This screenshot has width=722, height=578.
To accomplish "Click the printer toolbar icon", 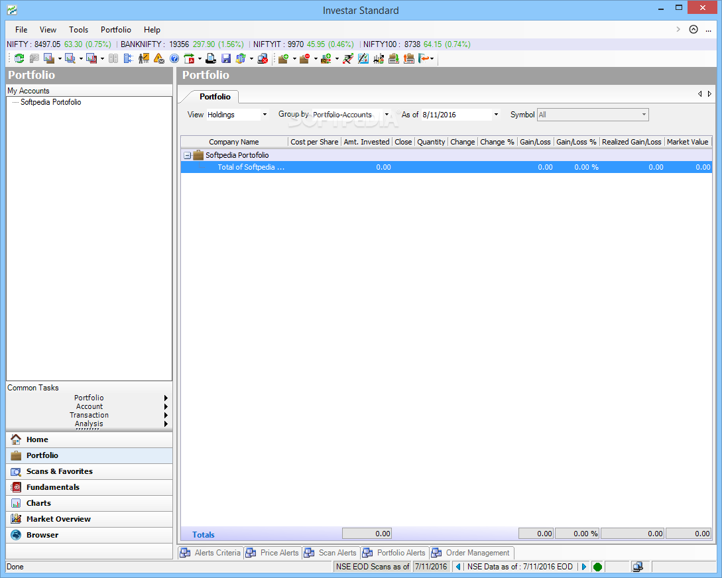I will tap(211, 58).
